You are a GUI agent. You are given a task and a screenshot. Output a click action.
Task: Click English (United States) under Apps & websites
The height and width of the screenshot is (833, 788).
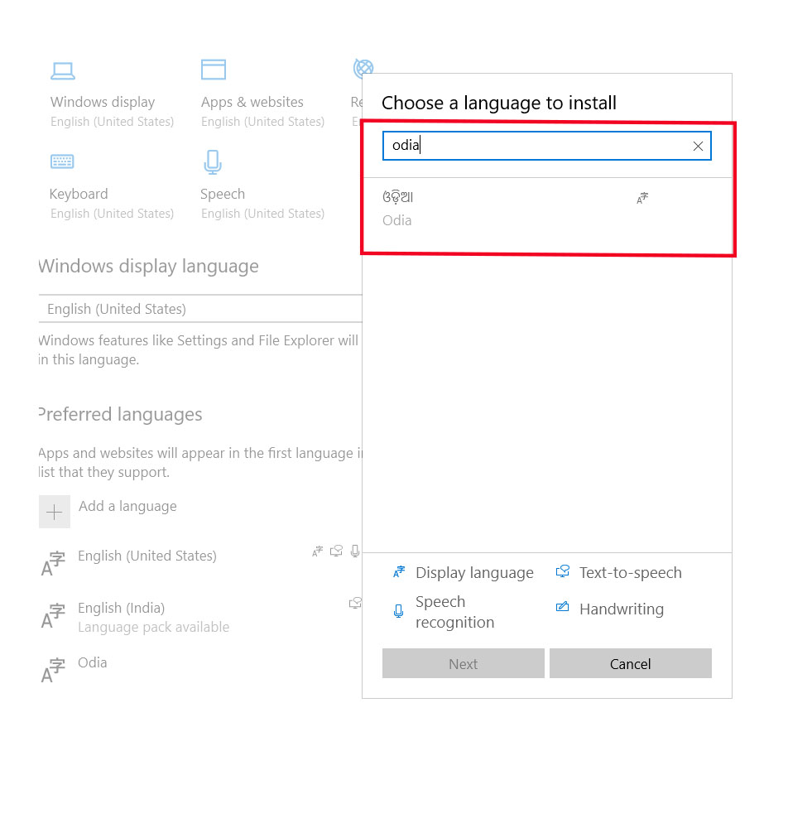pyautogui.click(x=263, y=122)
